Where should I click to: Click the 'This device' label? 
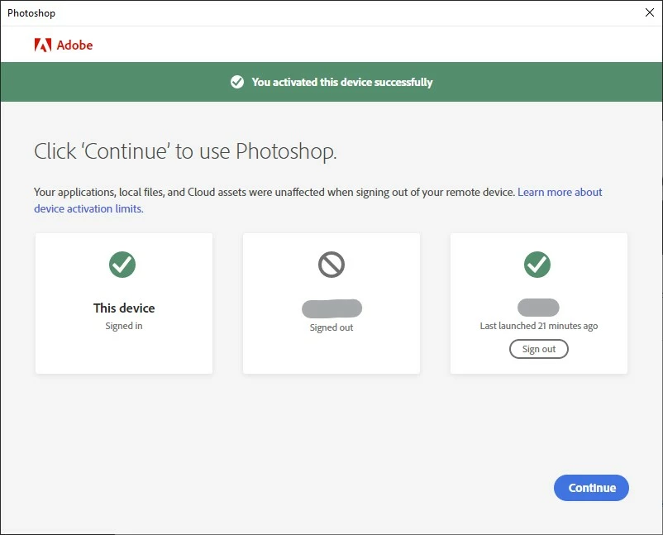124,308
